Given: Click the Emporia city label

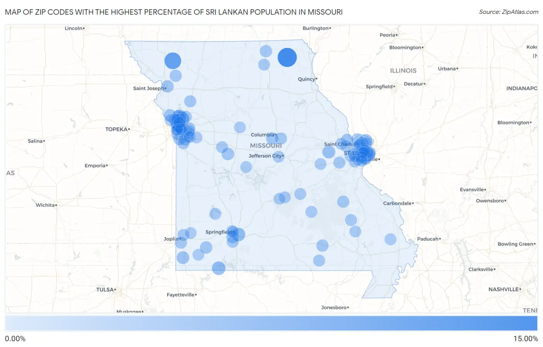Looking at the screenshot, I should coord(95,166).
